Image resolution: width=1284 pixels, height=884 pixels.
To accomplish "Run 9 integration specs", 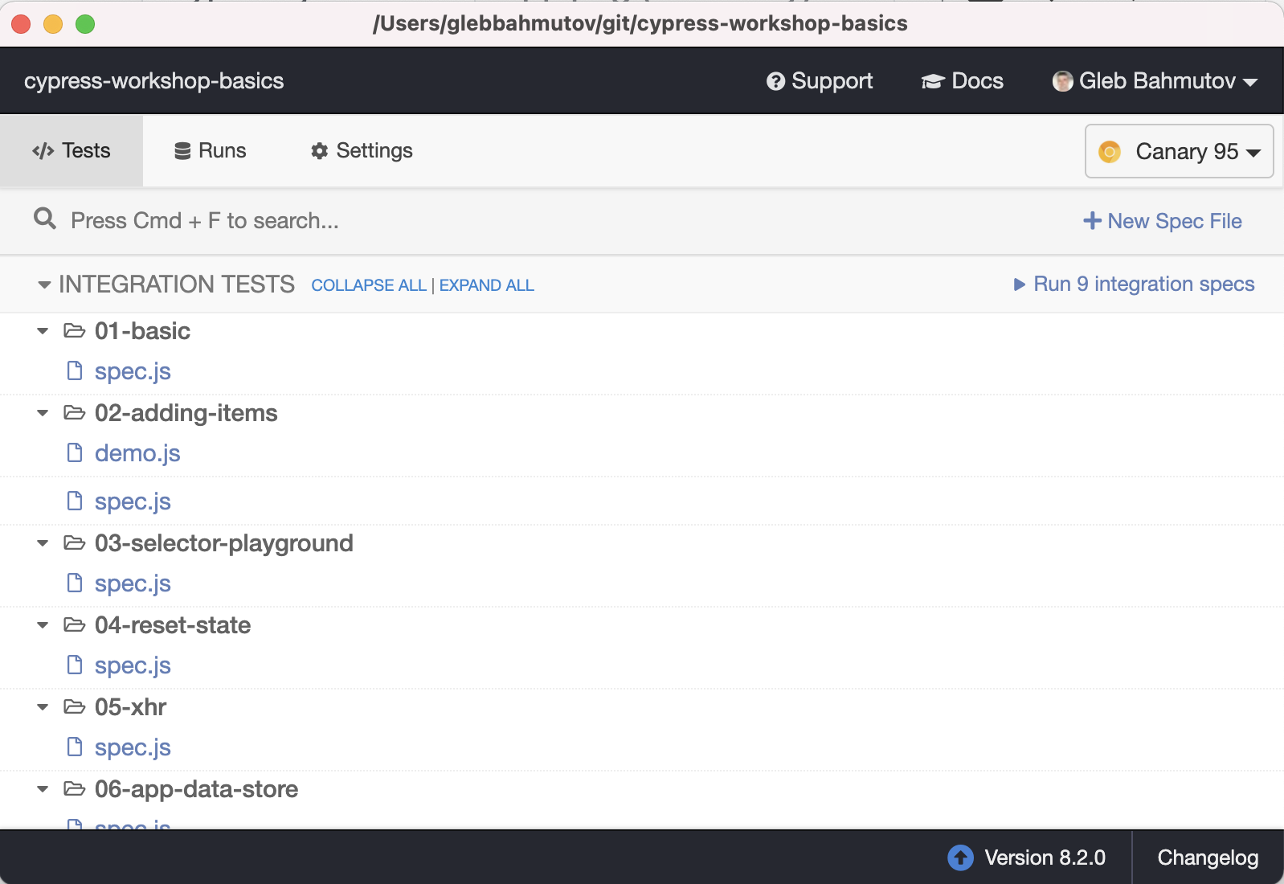I will tap(1134, 284).
